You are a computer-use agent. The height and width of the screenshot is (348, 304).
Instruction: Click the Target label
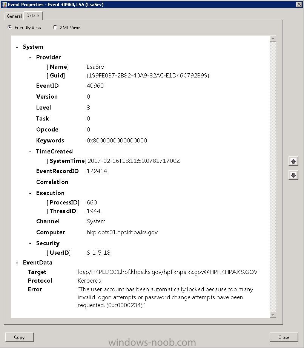(37, 272)
